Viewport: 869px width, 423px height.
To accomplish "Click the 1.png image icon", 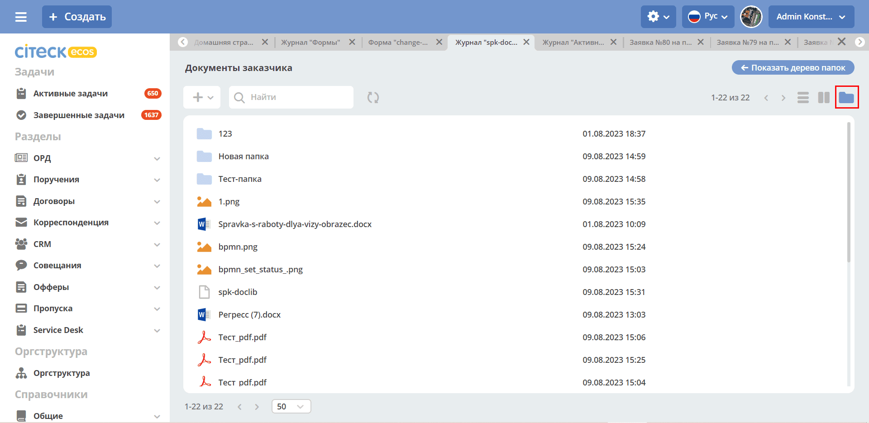I will (204, 202).
